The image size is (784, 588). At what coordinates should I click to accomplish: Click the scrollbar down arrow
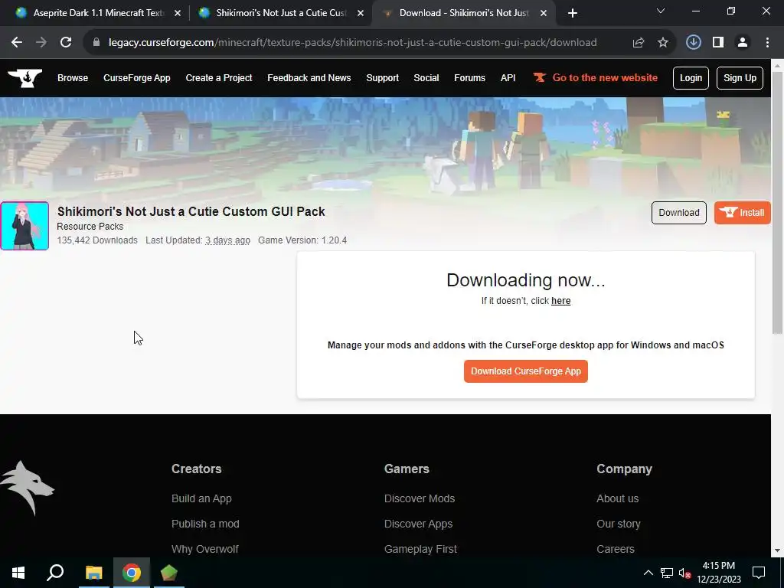[778, 550]
